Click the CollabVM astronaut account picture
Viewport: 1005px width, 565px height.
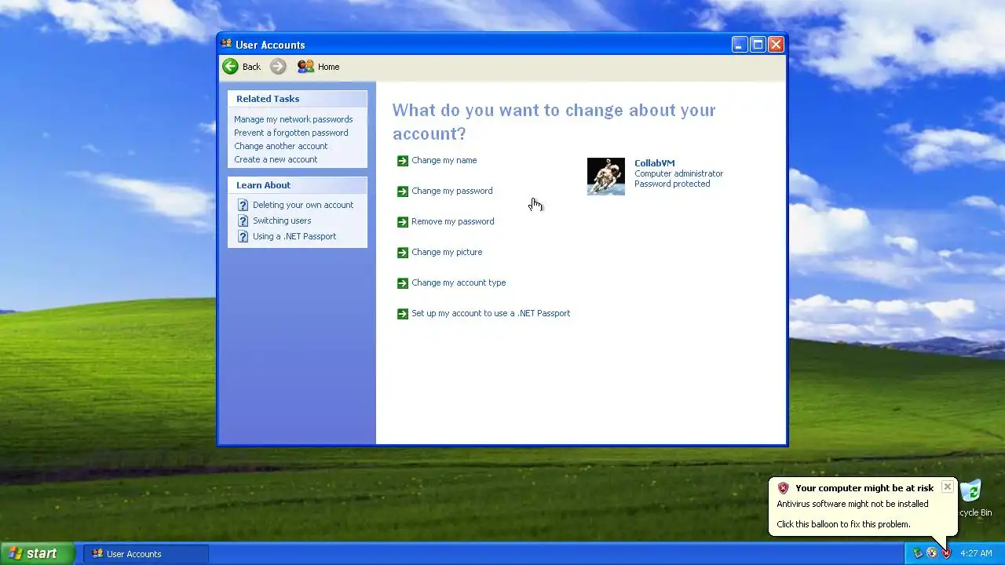(606, 177)
